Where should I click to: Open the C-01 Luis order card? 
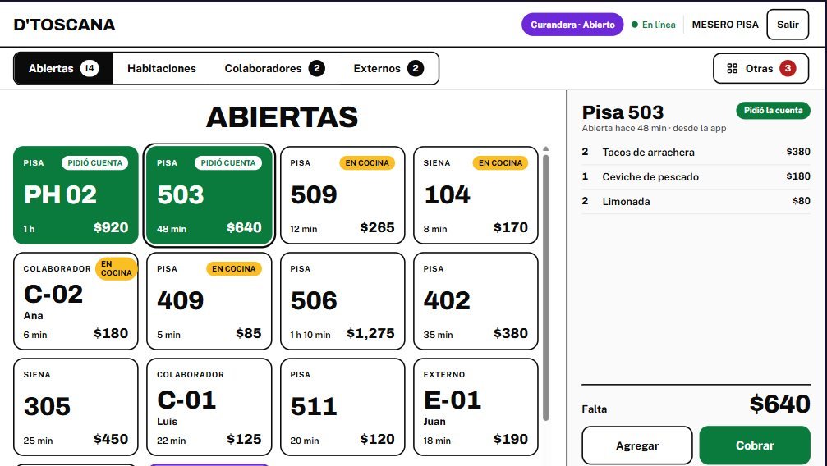tap(209, 407)
